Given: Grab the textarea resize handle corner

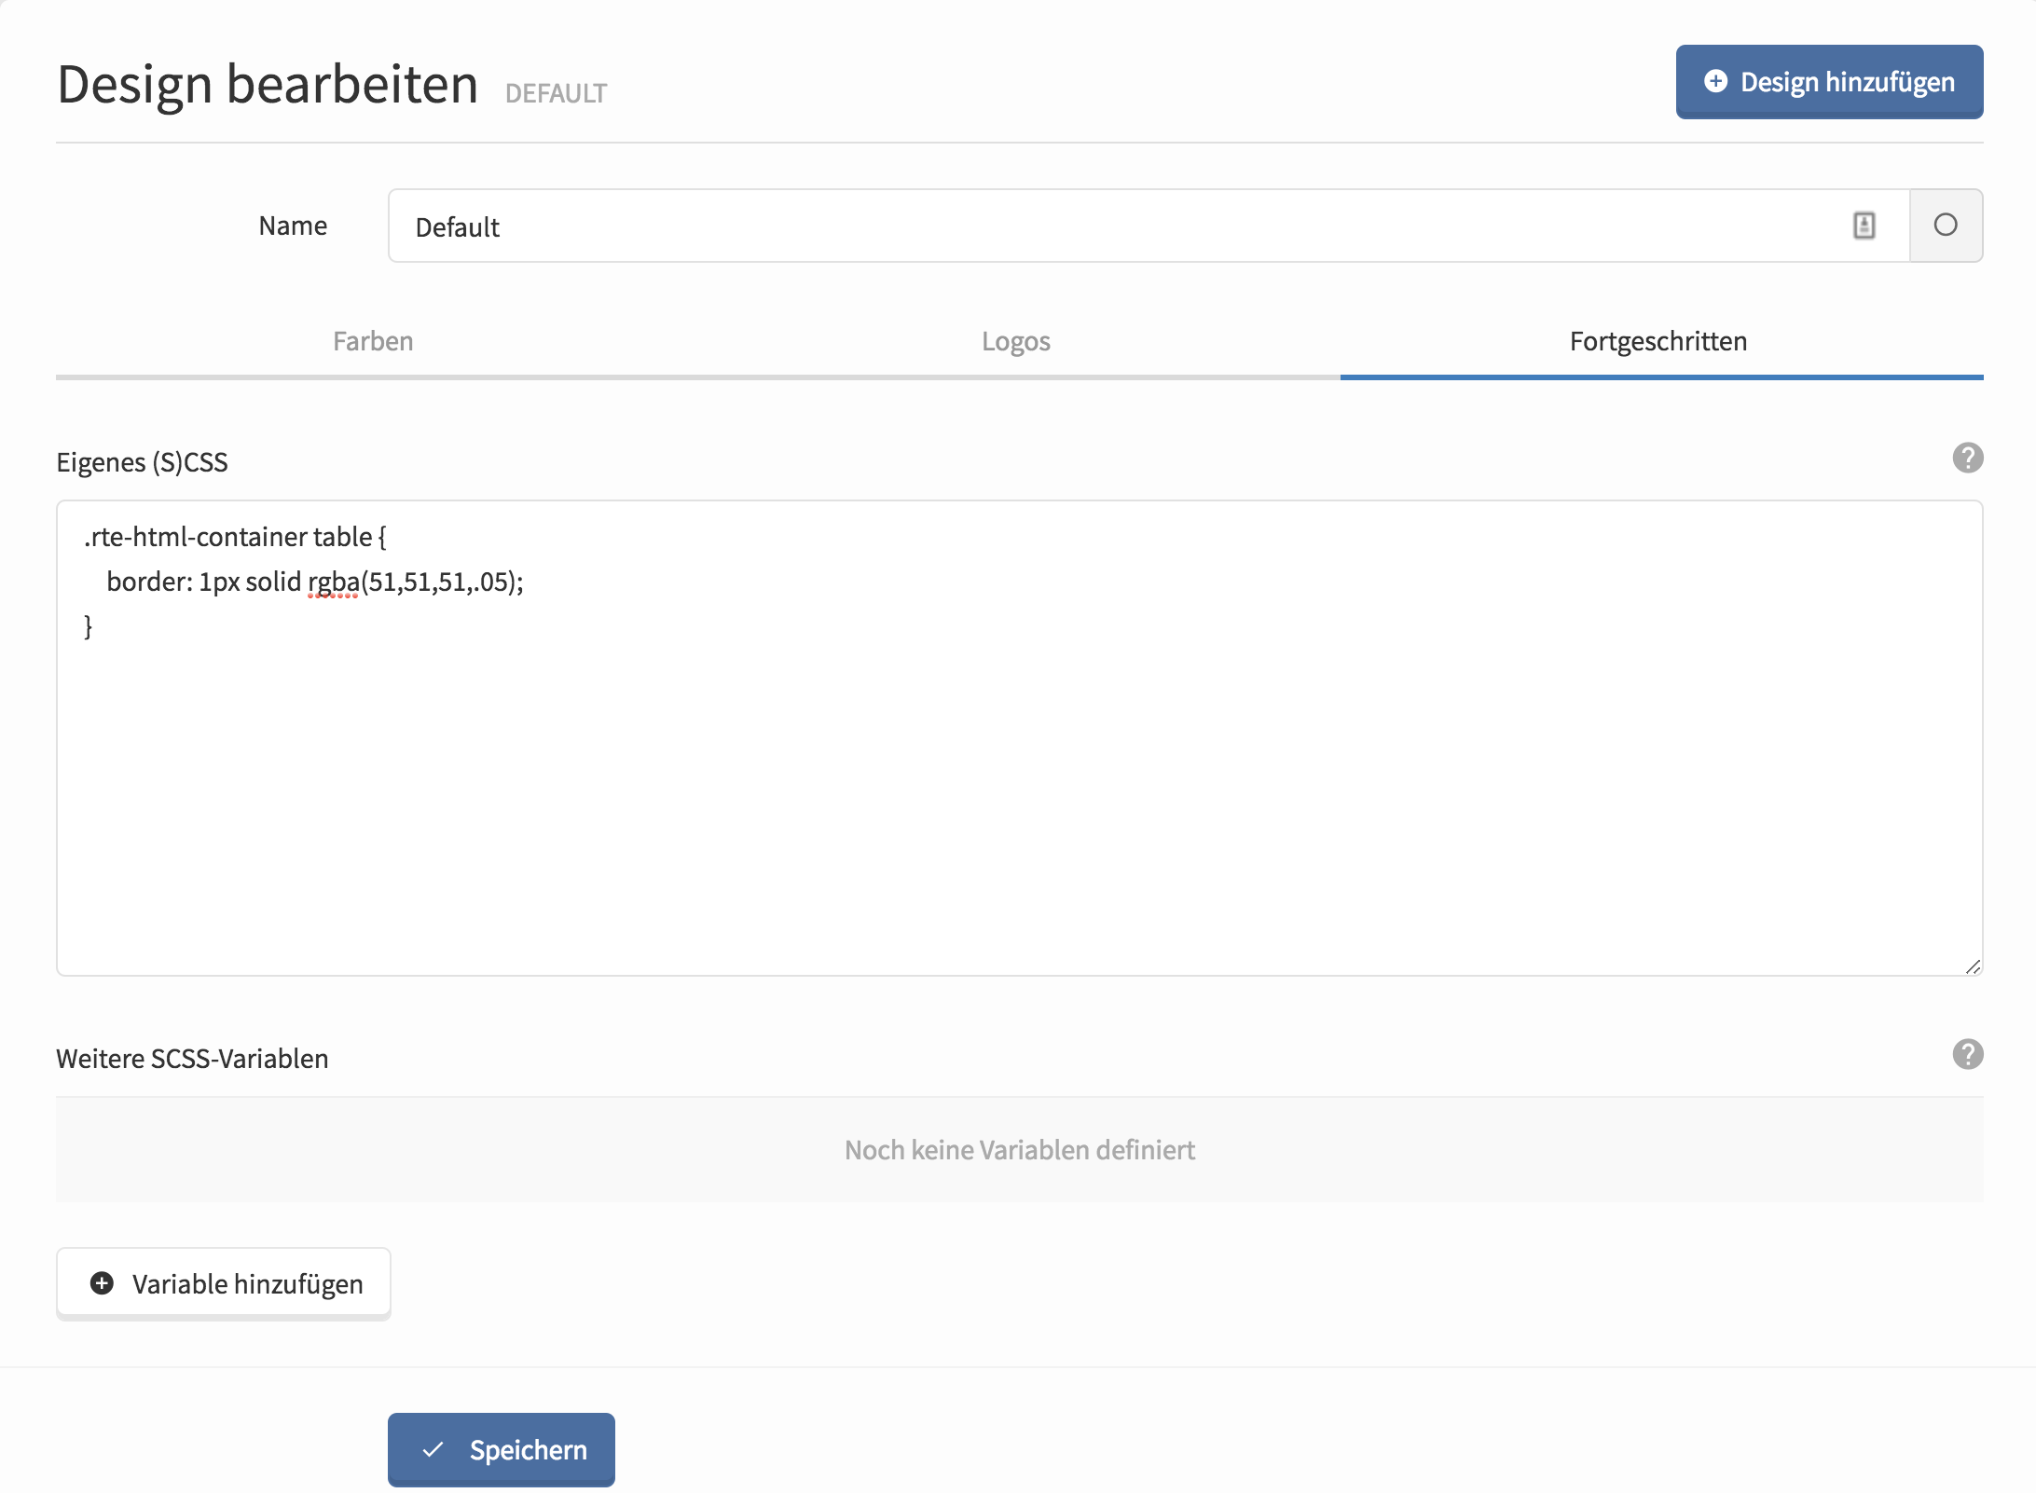Looking at the screenshot, I should pos(1973,966).
